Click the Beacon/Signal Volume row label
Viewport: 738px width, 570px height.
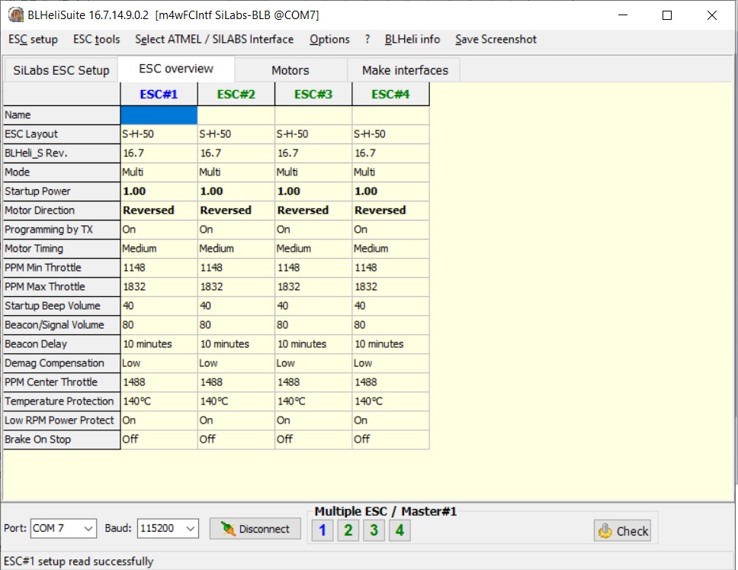coord(62,325)
